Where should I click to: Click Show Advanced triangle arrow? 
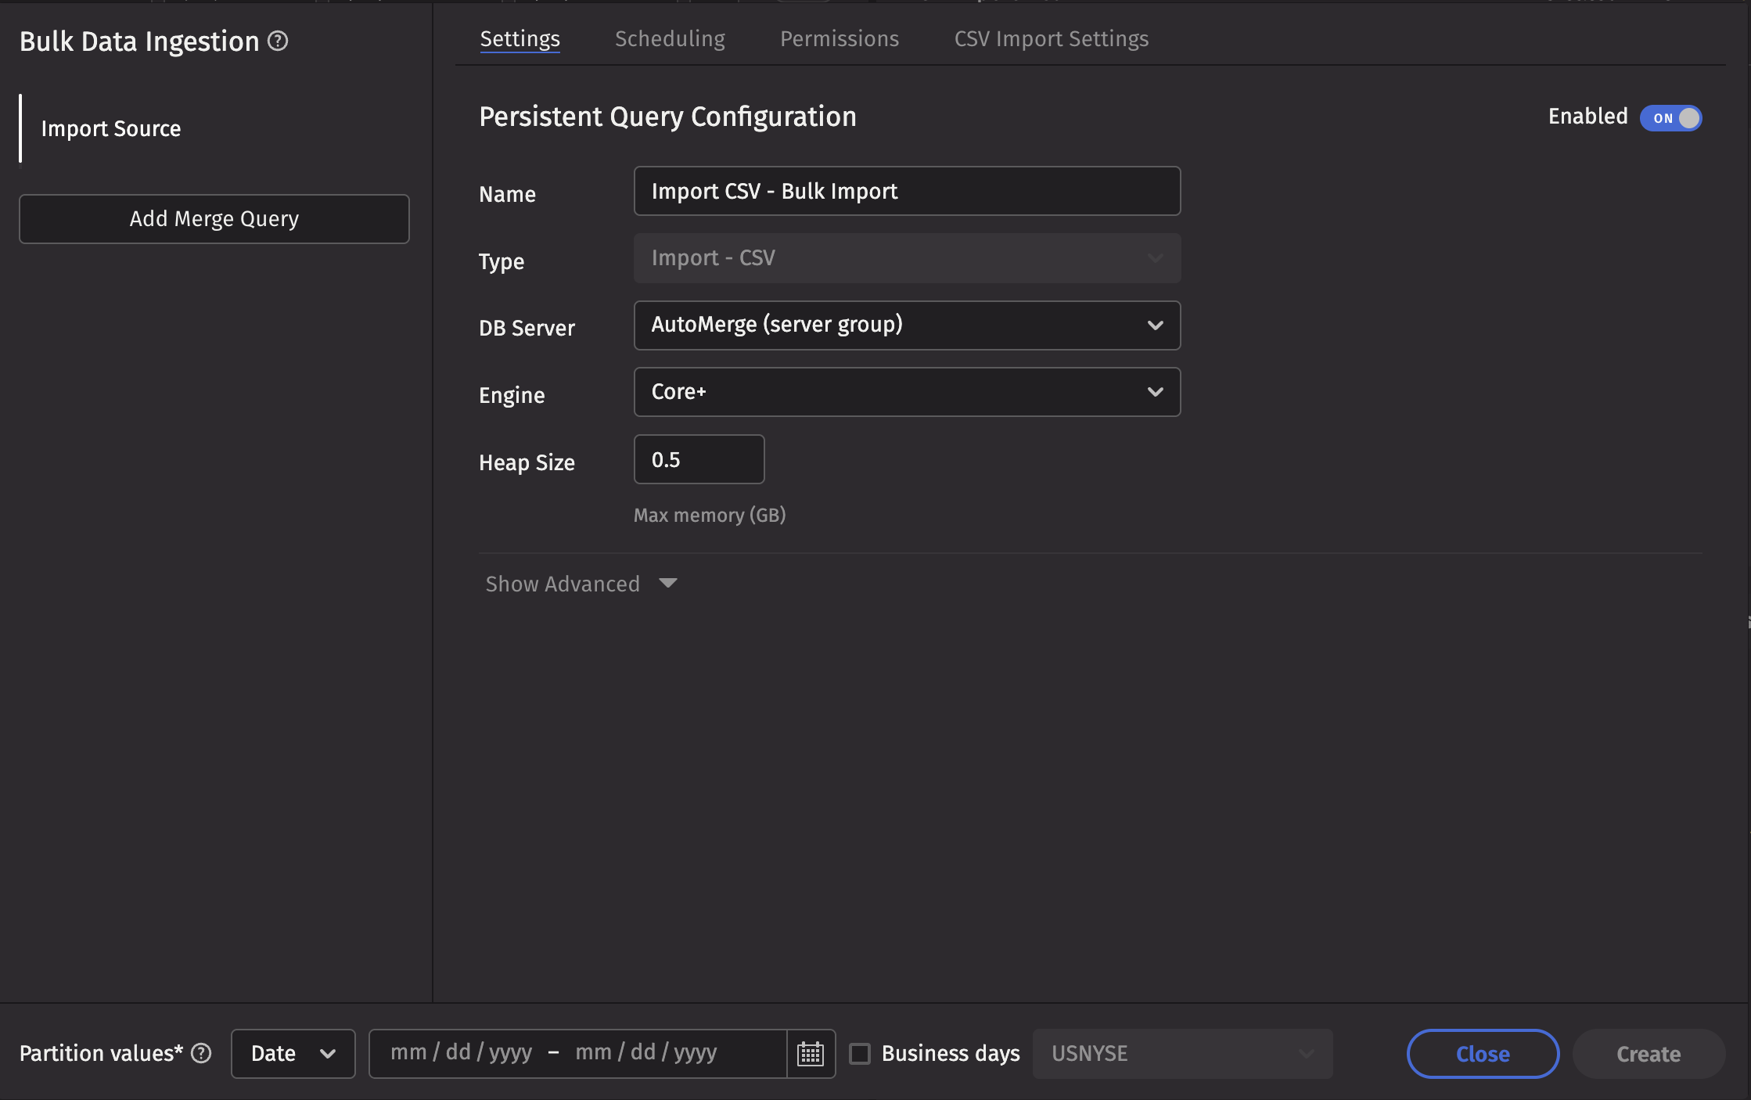click(667, 584)
